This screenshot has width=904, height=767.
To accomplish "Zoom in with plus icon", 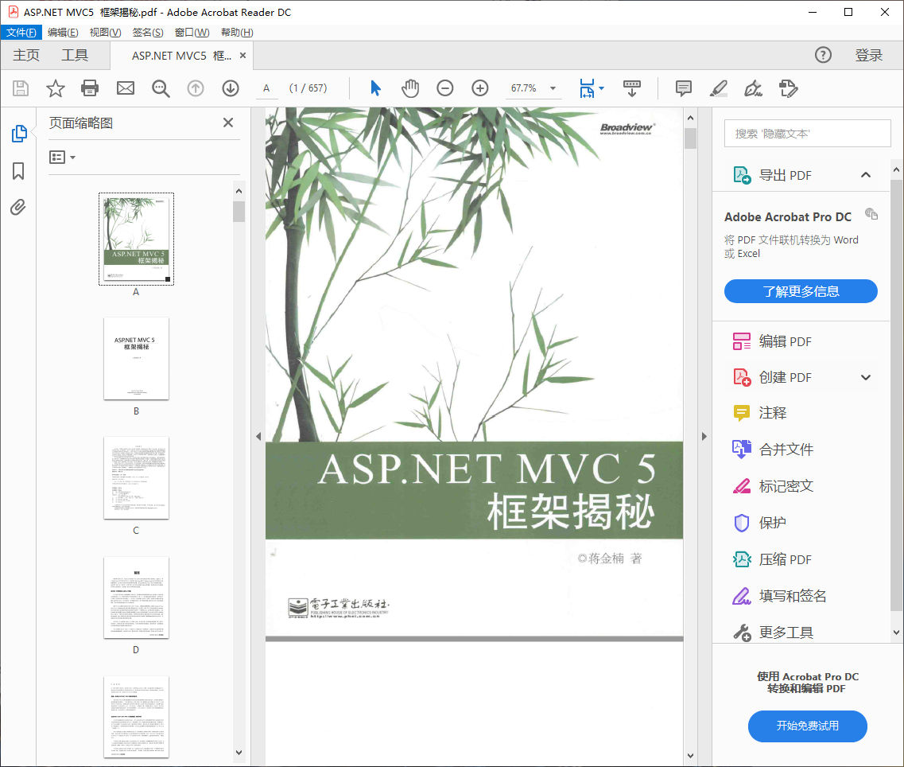I will 480,88.
